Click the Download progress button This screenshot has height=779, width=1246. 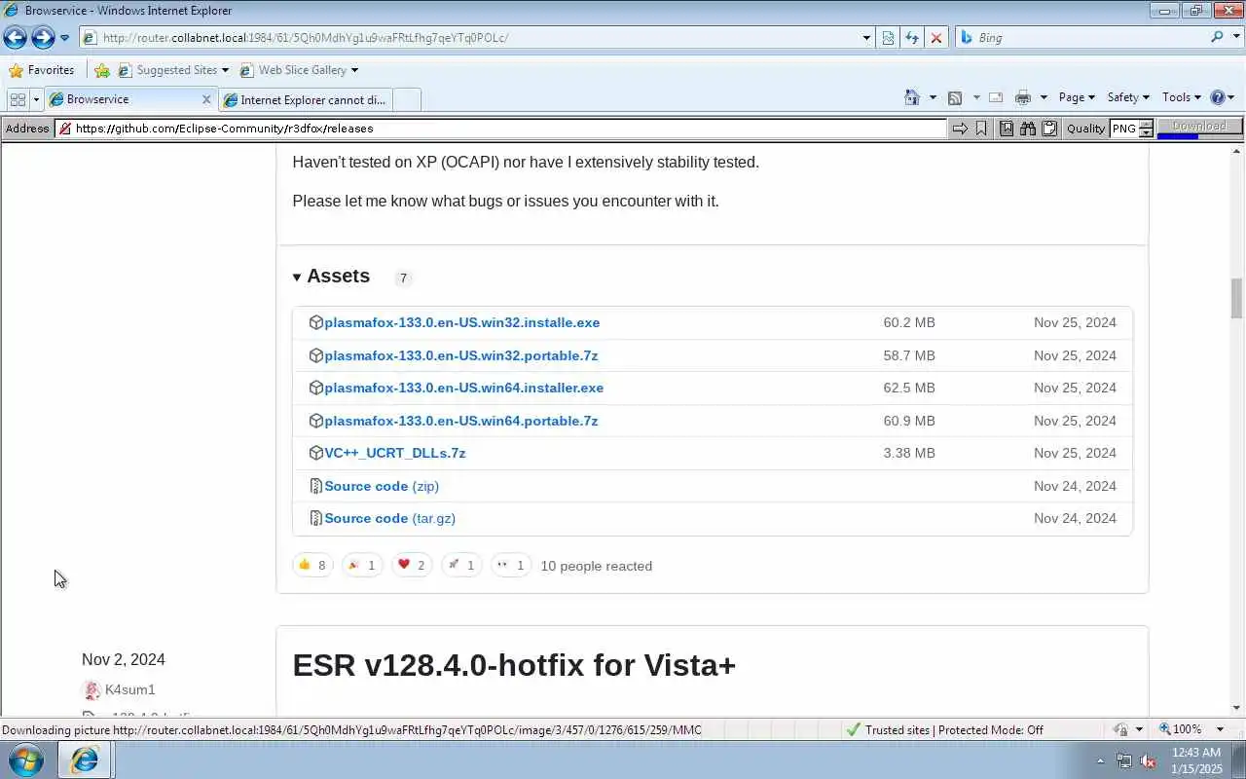pyautogui.click(x=1199, y=128)
